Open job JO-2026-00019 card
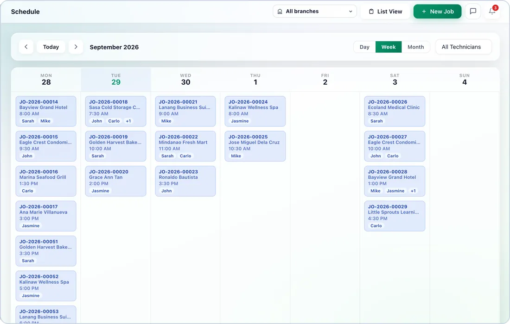This screenshot has height=324, width=510. (116, 146)
